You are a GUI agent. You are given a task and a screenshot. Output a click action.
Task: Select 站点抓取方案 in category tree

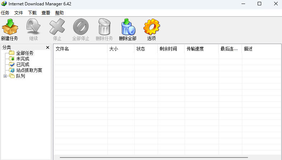29,71
